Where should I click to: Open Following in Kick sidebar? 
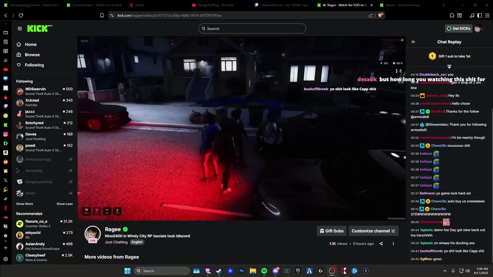30,65
